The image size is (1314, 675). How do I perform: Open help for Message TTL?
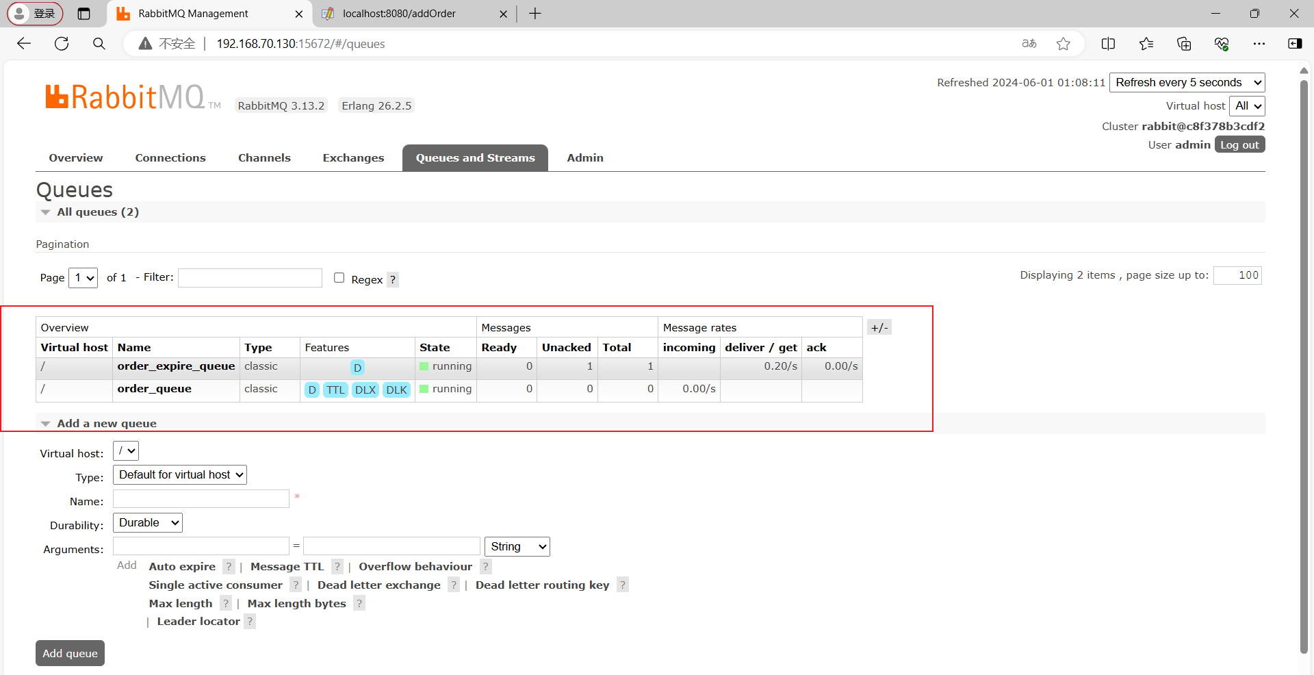pos(337,566)
